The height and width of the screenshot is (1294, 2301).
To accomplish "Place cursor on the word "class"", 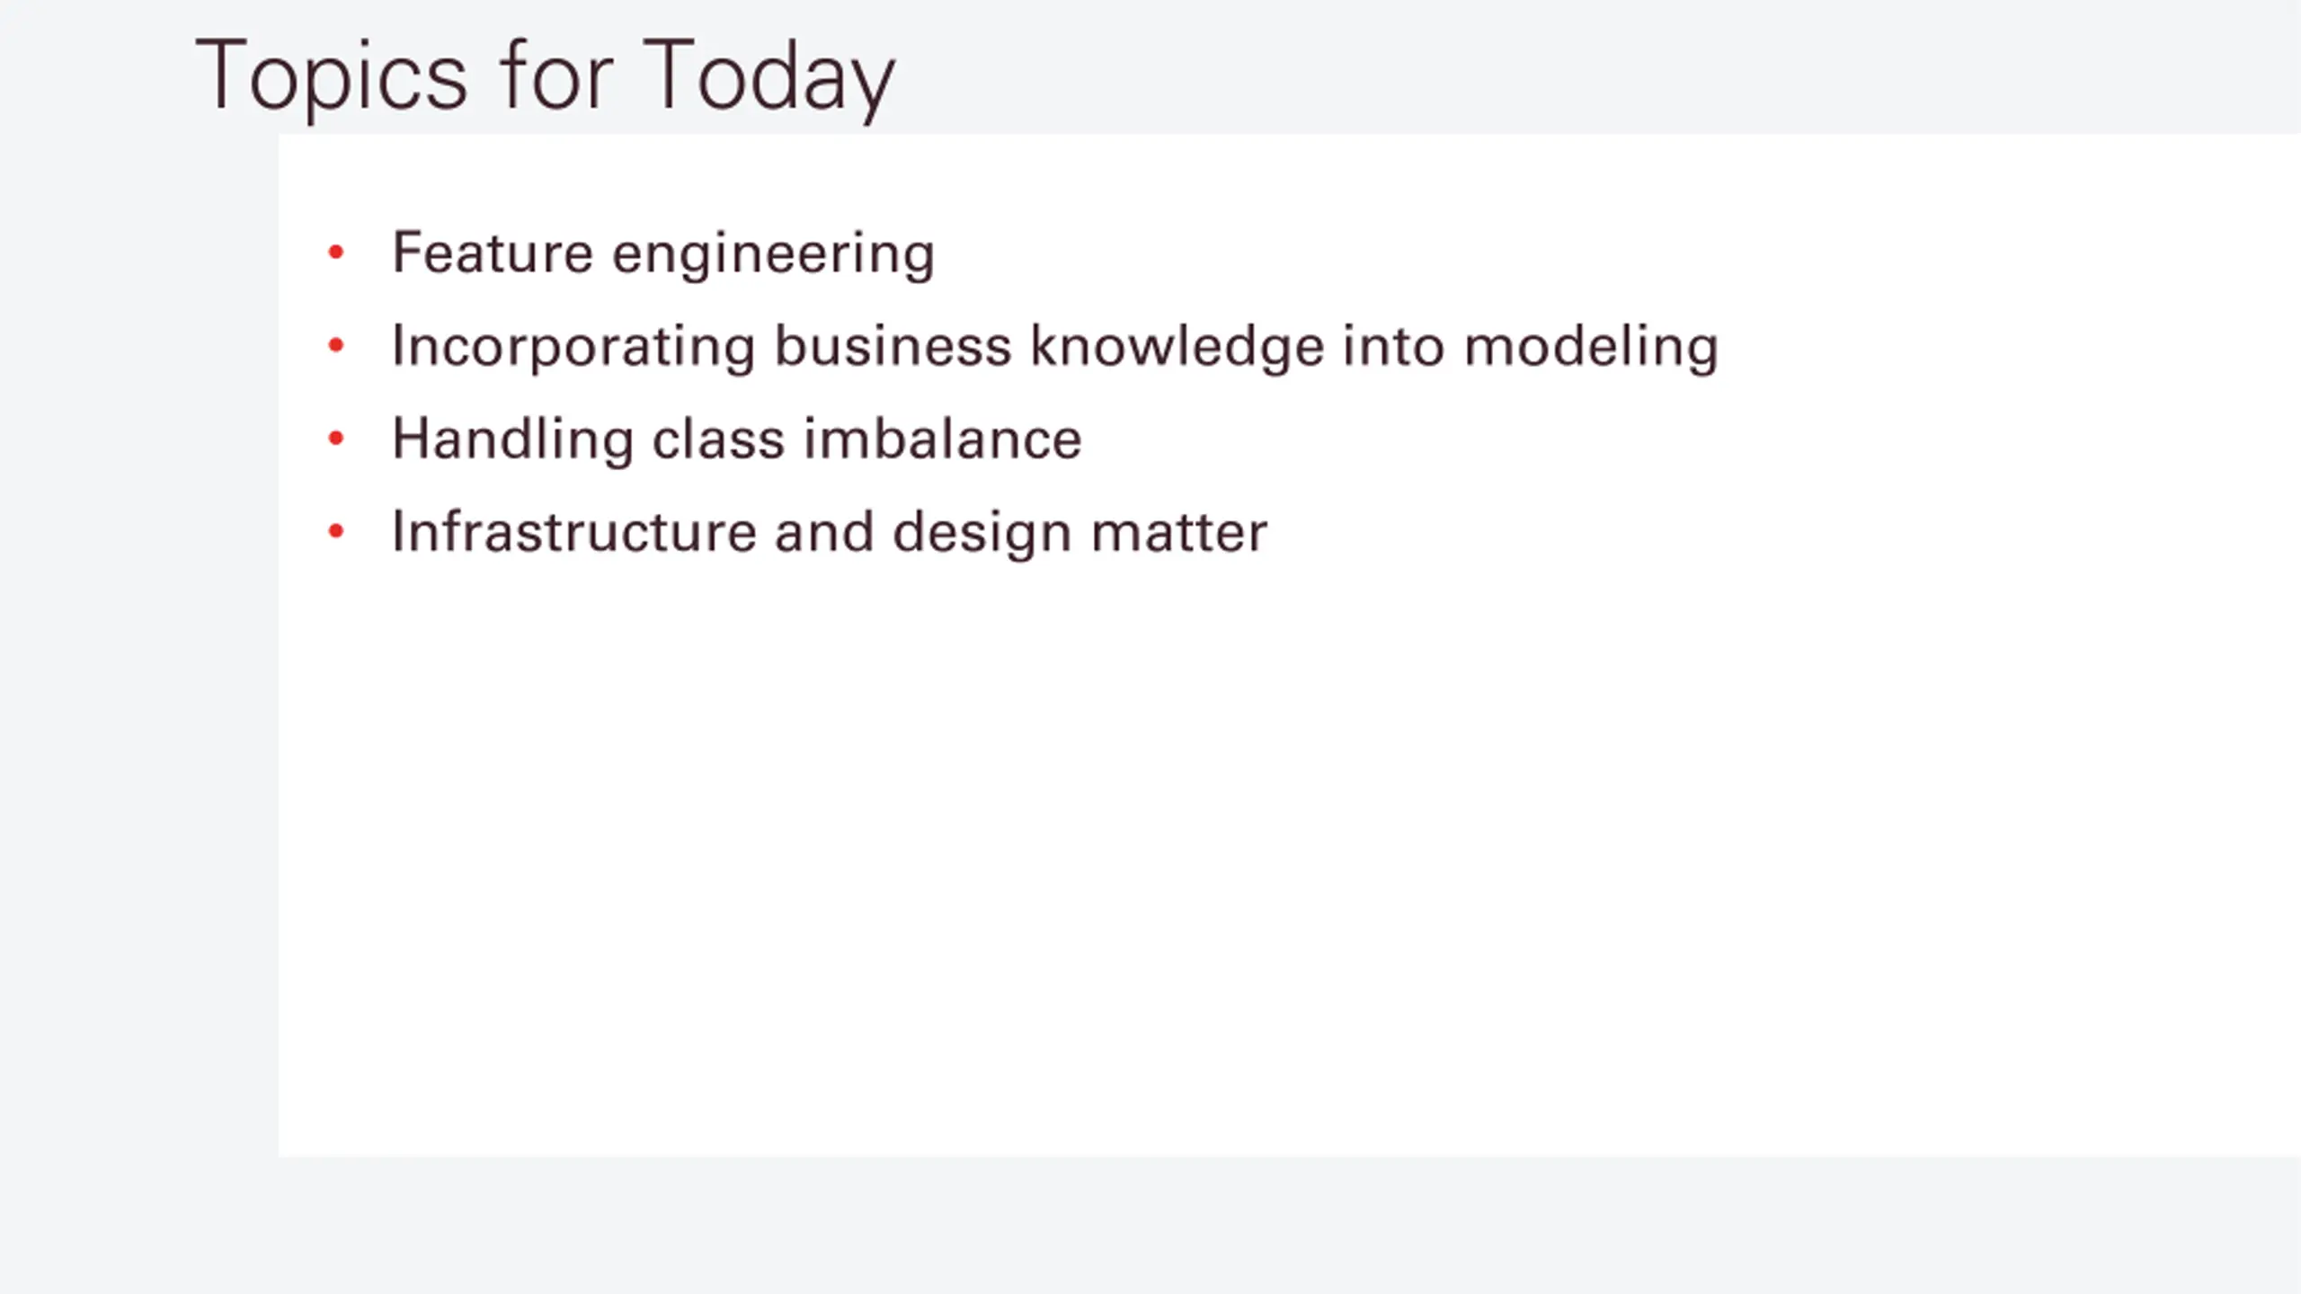I will point(718,439).
